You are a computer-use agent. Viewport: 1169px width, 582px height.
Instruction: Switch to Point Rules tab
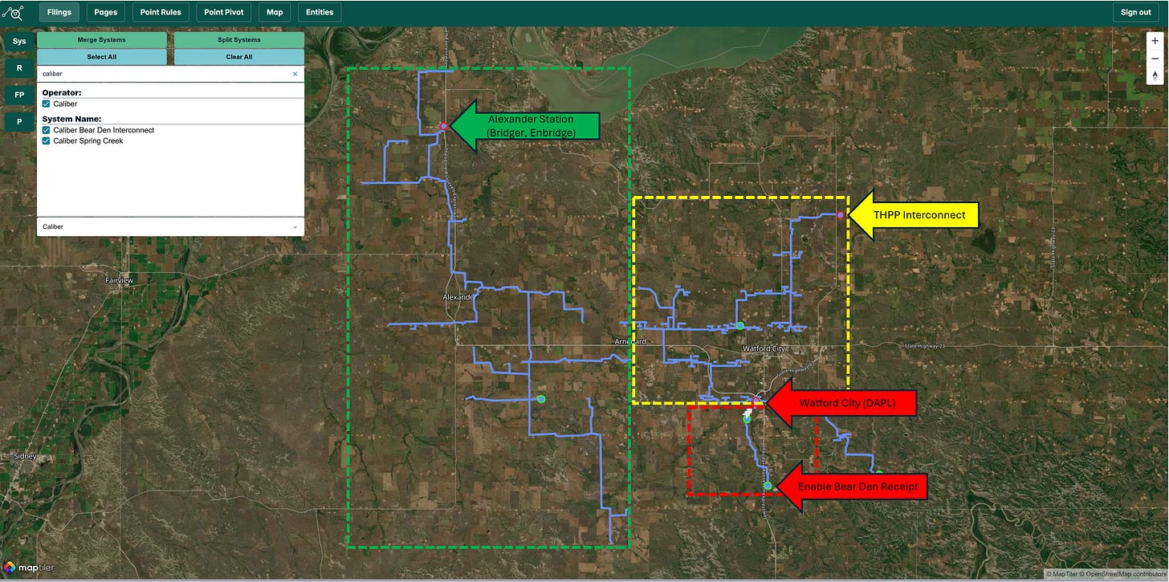(x=161, y=12)
